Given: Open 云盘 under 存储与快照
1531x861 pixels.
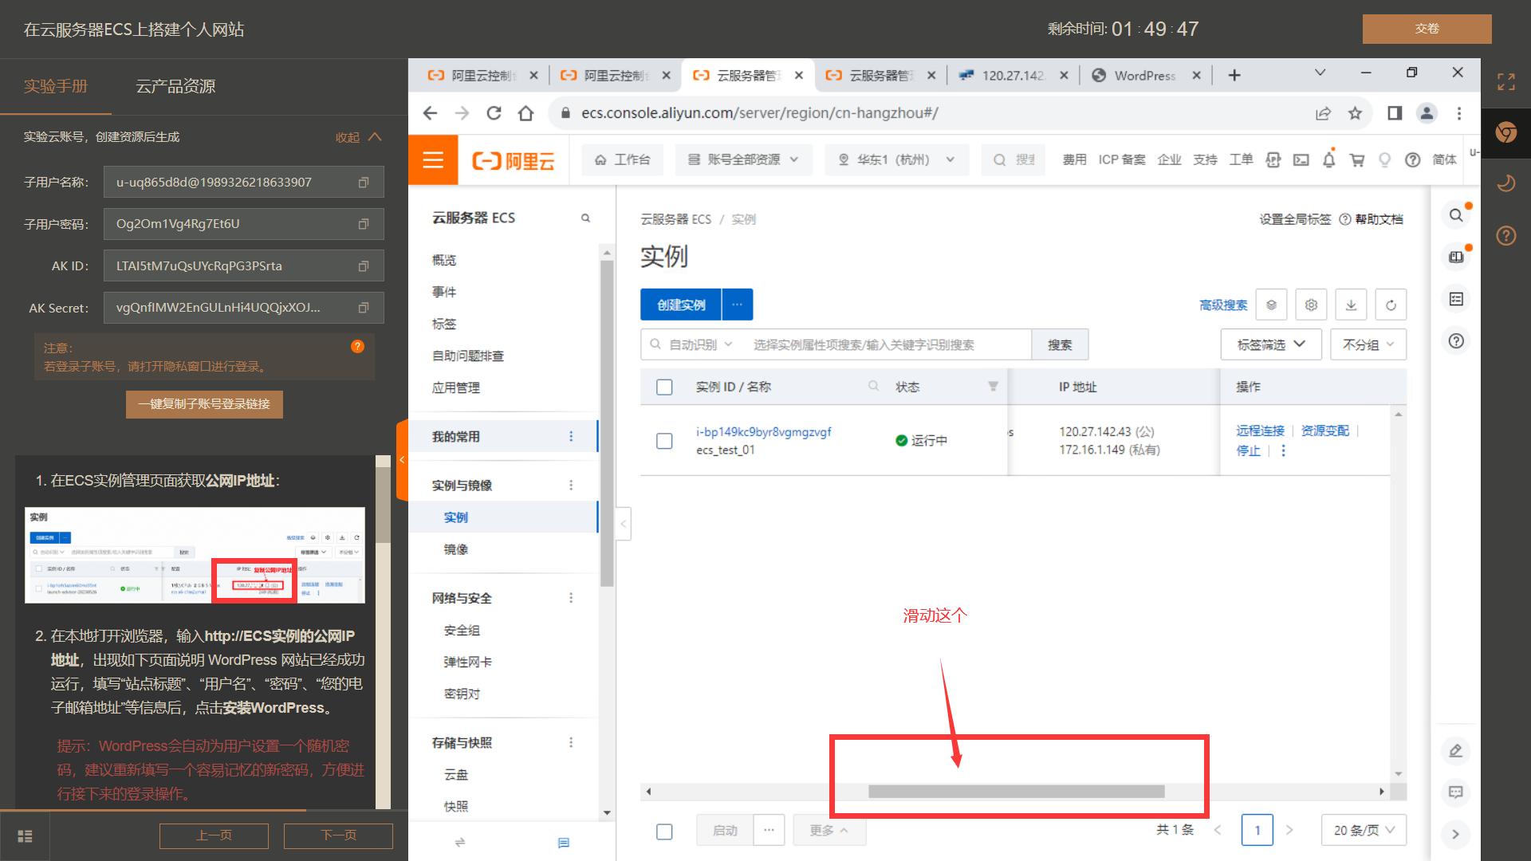Looking at the screenshot, I should 456,774.
